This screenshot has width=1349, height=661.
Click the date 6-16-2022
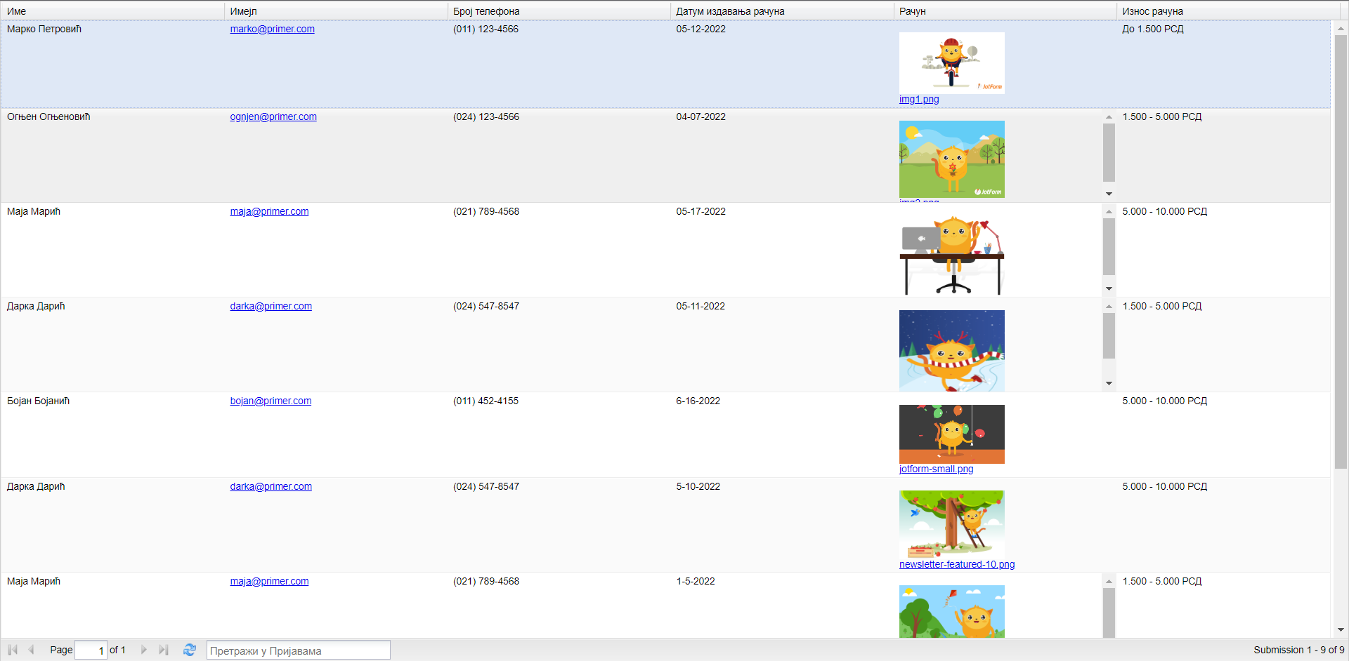click(x=698, y=401)
